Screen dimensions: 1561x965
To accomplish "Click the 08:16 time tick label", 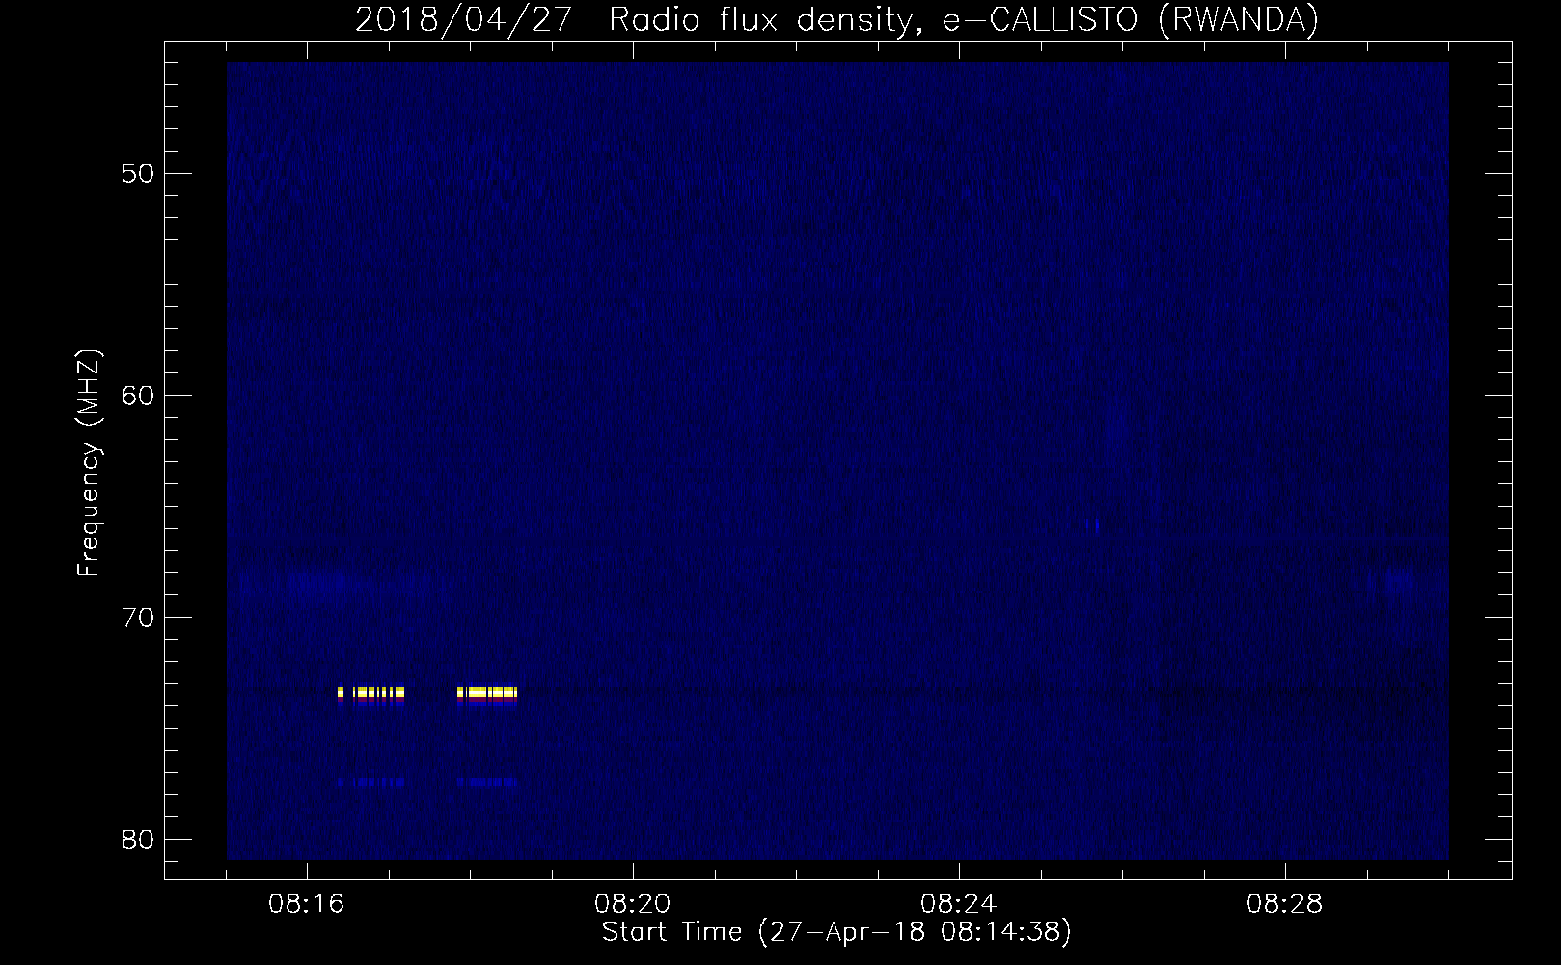I will click(x=307, y=905).
